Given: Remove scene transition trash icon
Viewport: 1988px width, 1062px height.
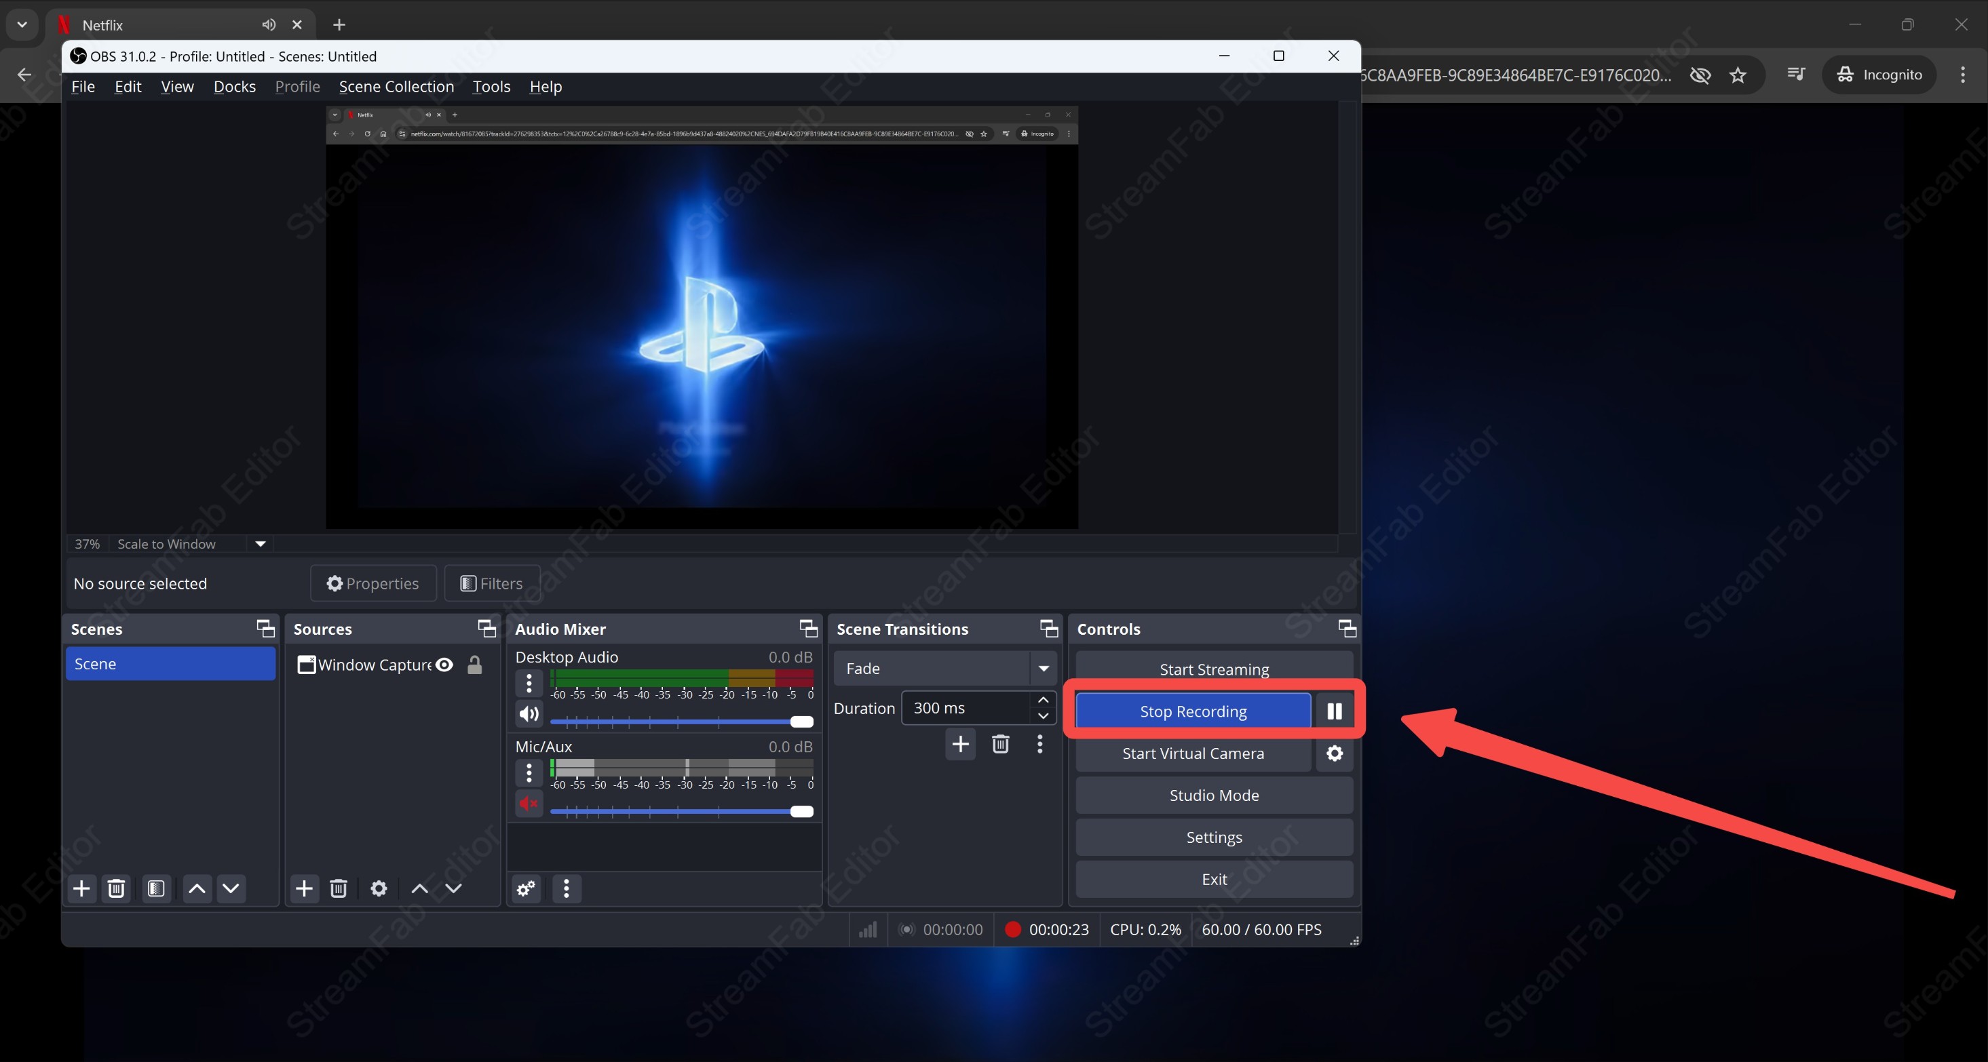Looking at the screenshot, I should tap(1000, 744).
